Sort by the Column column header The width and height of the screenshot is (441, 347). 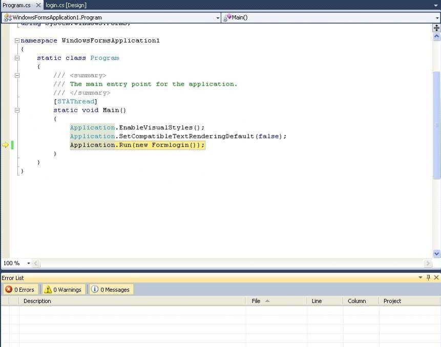point(361,301)
